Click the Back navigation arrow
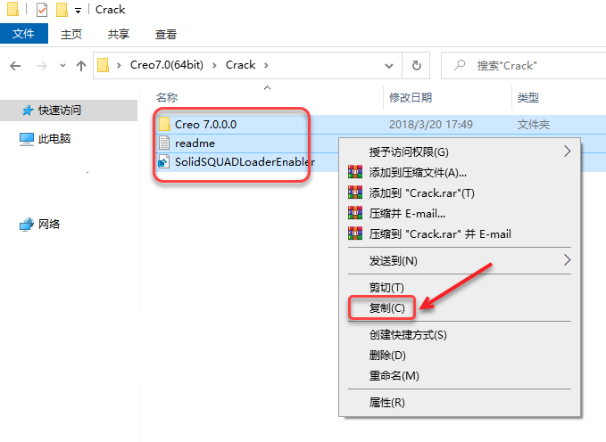The image size is (606, 442). (x=15, y=66)
